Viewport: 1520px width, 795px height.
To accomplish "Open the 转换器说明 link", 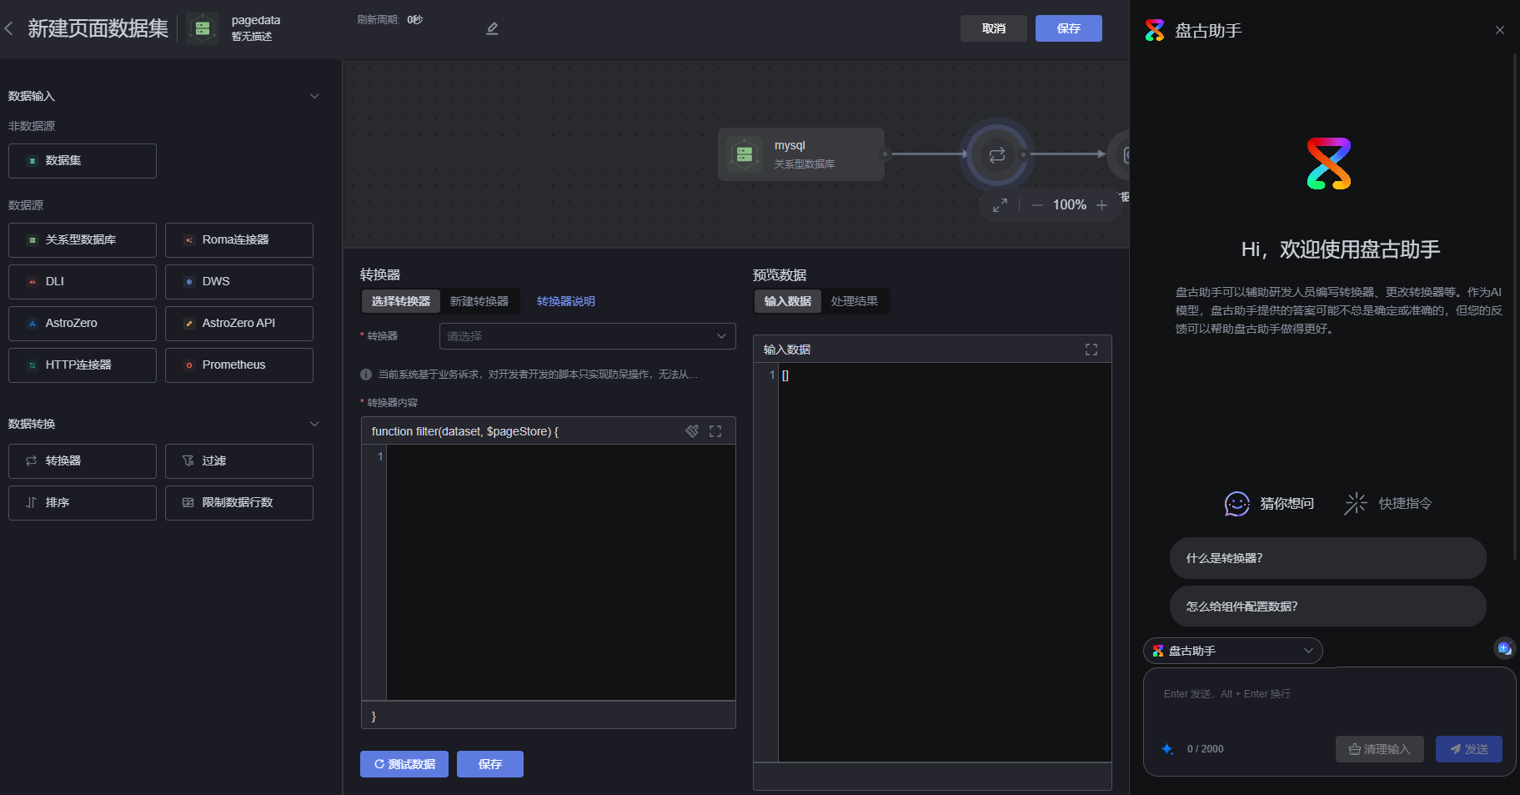I will tap(566, 301).
